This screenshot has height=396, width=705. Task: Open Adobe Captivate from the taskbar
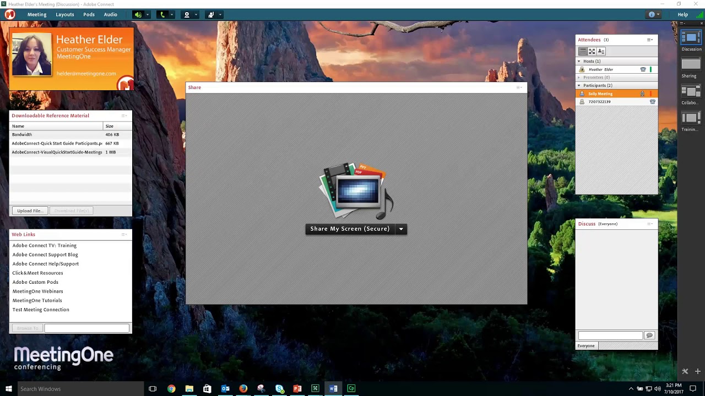[x=351, y=389]
